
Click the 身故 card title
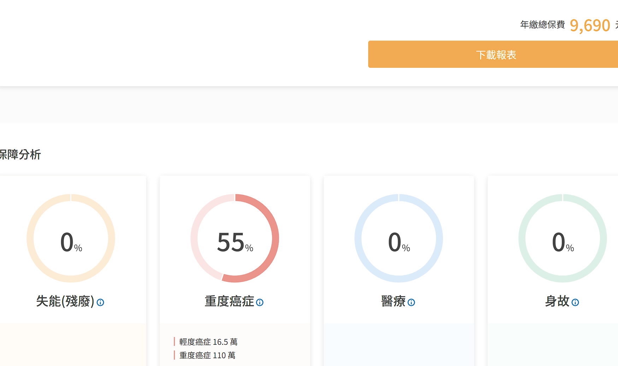point(557,301)
